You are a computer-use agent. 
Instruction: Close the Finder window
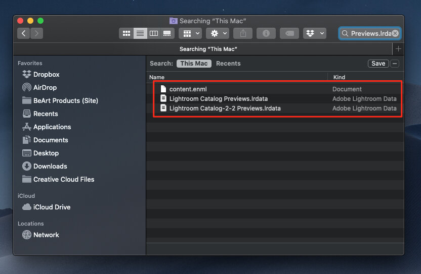[x=20, y=21]
